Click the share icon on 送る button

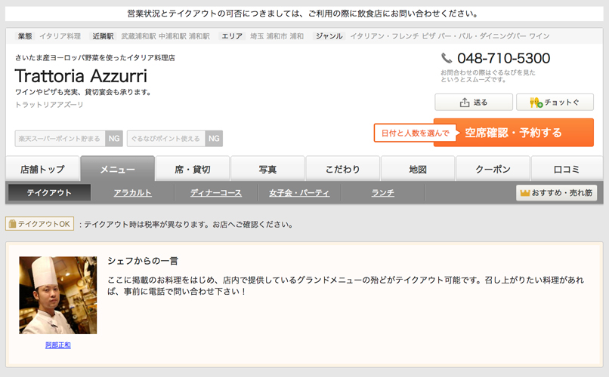click(465, 103)
